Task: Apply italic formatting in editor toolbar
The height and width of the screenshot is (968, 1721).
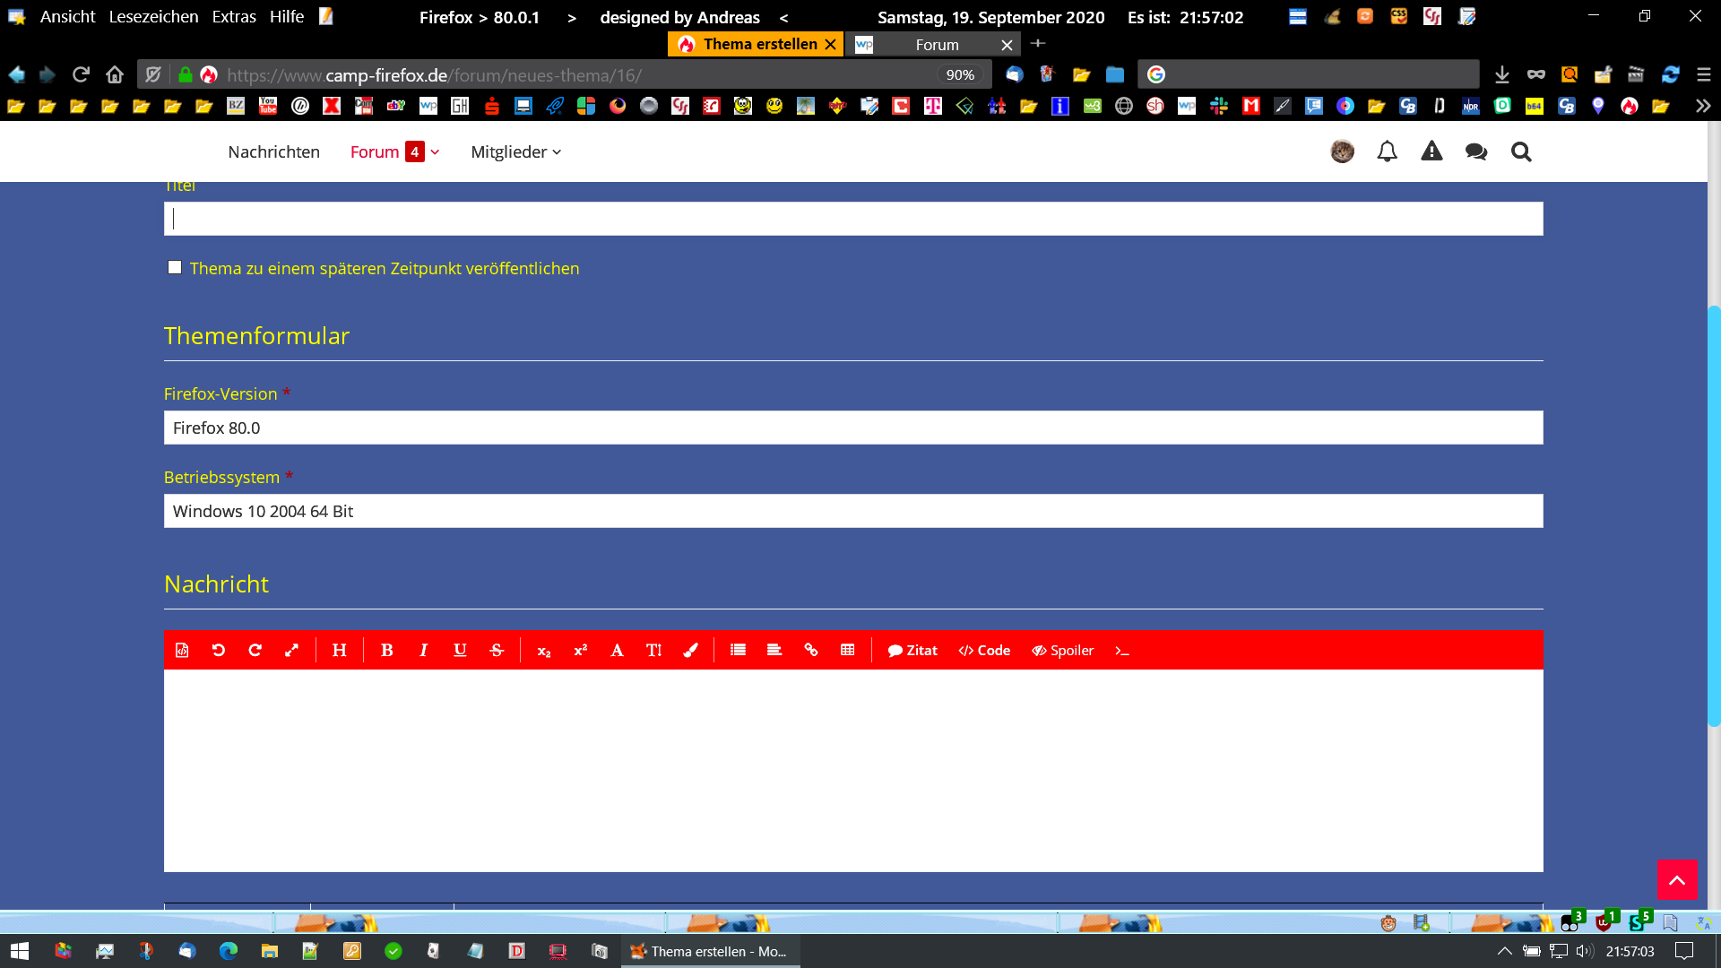Action: pyautogui.click(x=423, y=651)
